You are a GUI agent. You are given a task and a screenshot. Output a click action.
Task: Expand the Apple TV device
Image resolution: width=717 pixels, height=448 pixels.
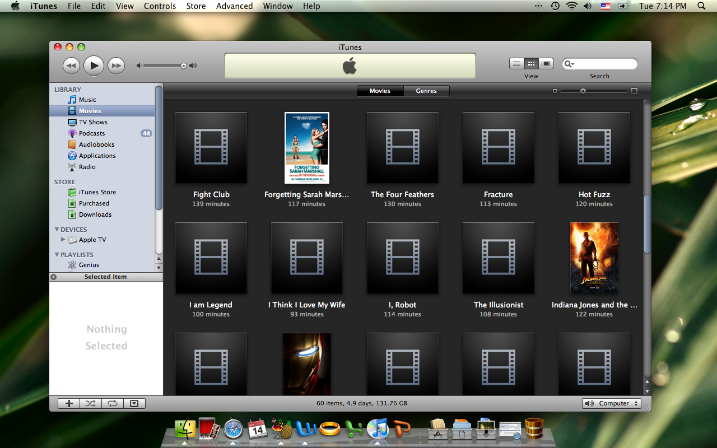pos(63,240)
